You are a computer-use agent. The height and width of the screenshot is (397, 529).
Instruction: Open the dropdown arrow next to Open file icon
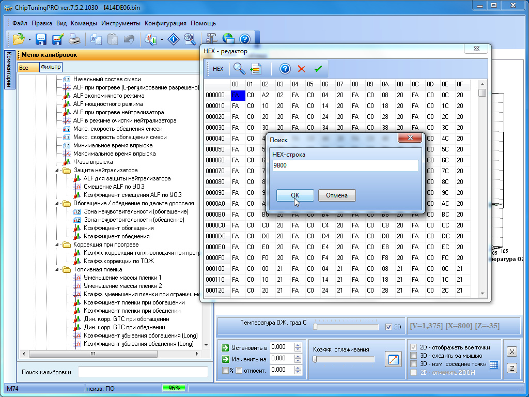[29, 39]
